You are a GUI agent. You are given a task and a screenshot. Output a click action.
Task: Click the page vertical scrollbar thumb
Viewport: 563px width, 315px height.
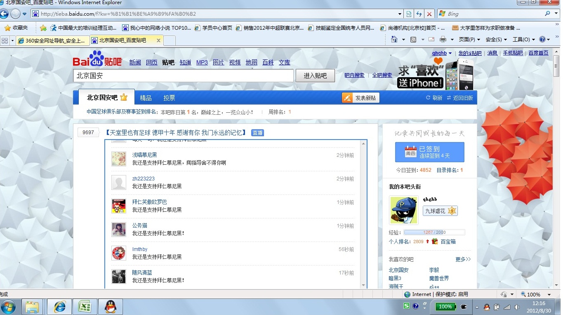click(556, 65)
